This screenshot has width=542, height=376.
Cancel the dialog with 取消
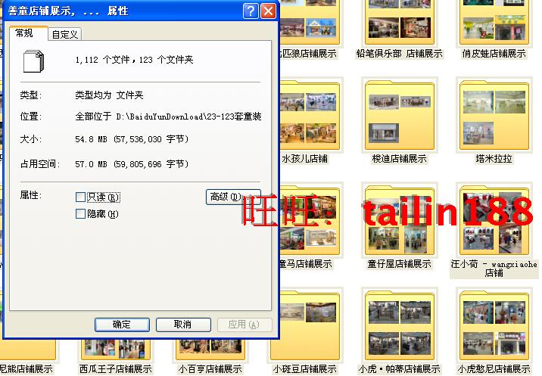(x=183, y=325)
